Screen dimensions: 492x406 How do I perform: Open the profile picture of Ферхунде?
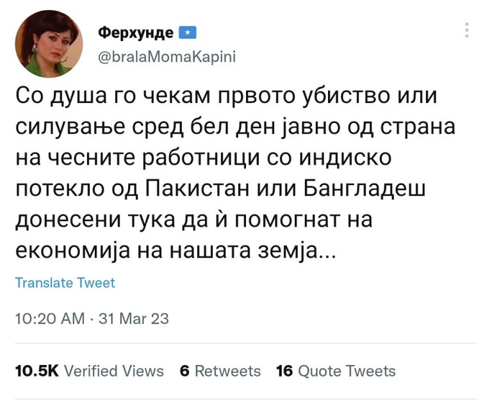(49, 44)
